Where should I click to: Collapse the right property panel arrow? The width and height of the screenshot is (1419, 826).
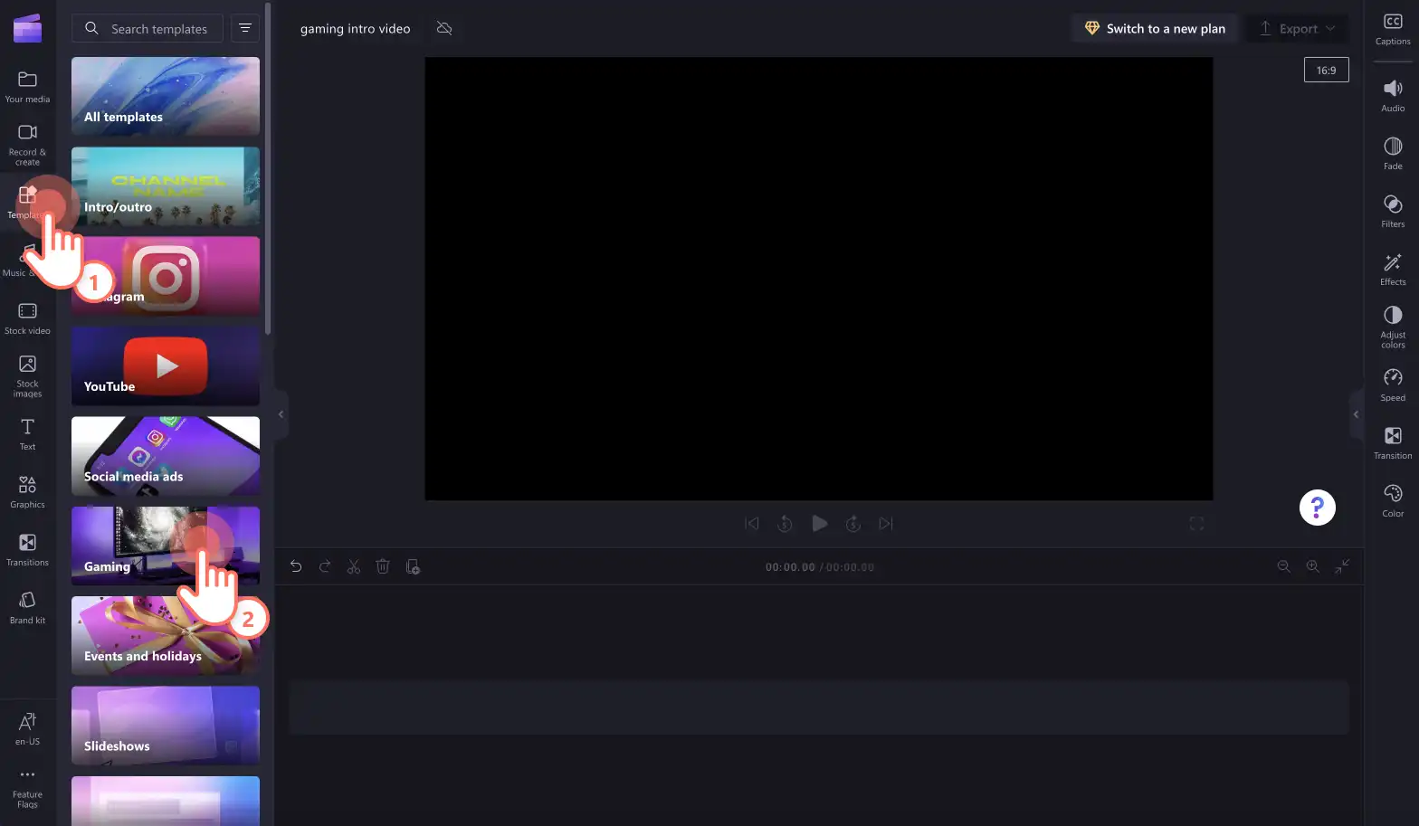(x=1356, y=414)
